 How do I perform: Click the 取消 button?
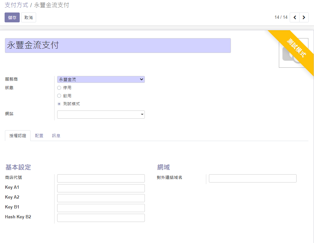[x=29, y=17]
